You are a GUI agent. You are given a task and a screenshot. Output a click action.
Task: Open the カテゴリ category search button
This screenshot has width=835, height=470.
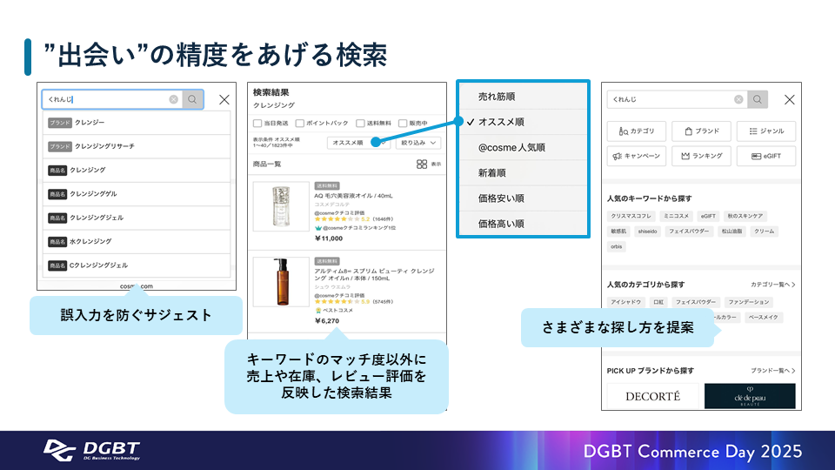[x=637, y=131]
